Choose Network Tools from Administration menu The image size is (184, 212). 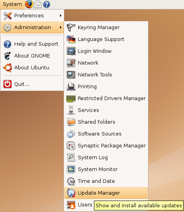tap(106, 74)
